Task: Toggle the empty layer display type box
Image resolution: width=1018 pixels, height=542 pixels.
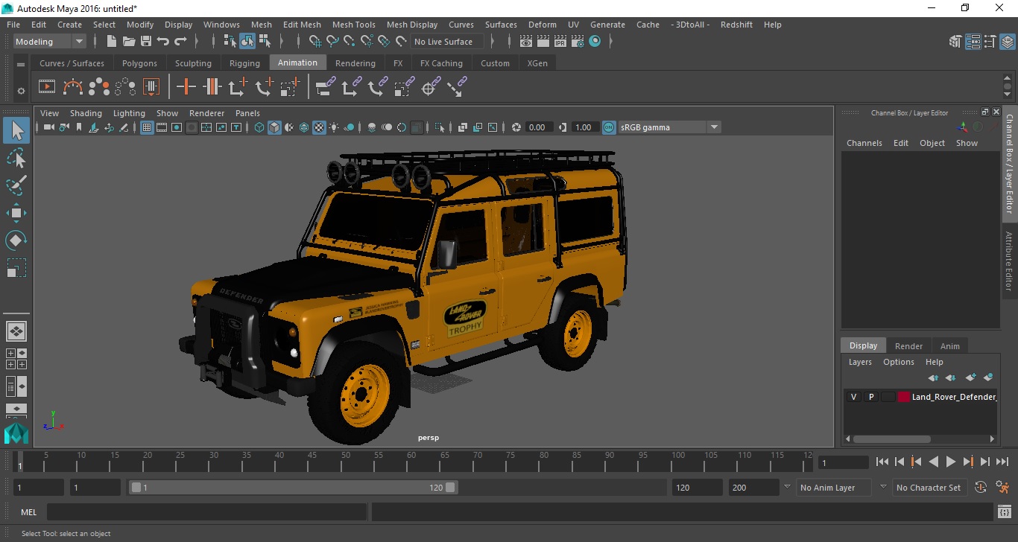Action: pos(888,397)
